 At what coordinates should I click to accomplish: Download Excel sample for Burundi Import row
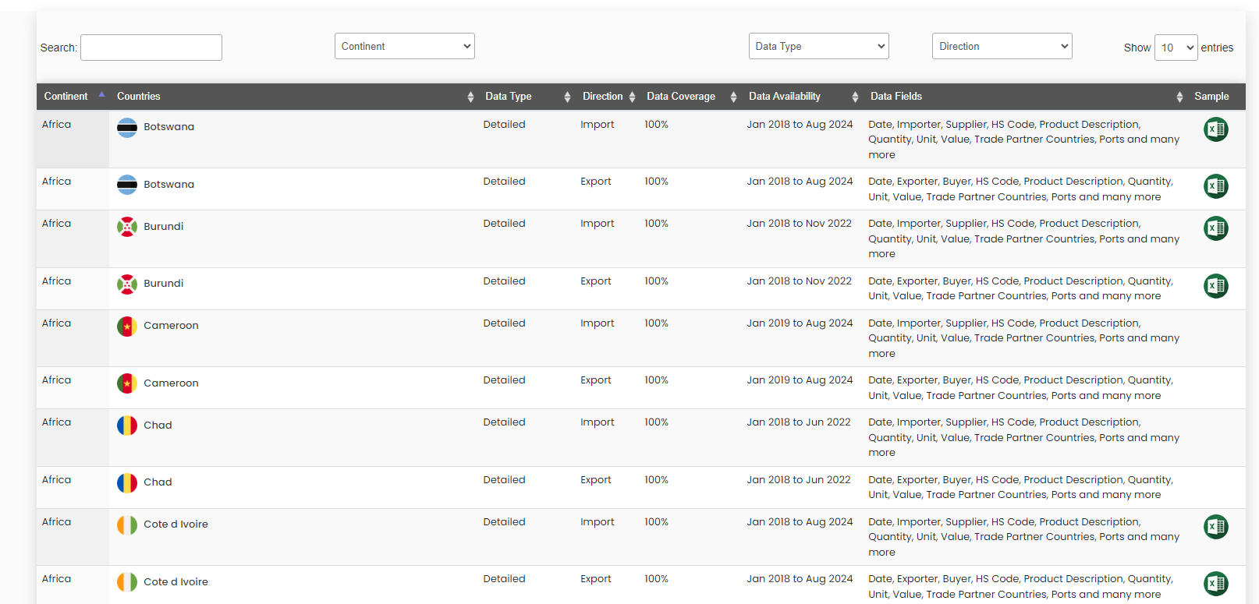[x=1215, y=228]
